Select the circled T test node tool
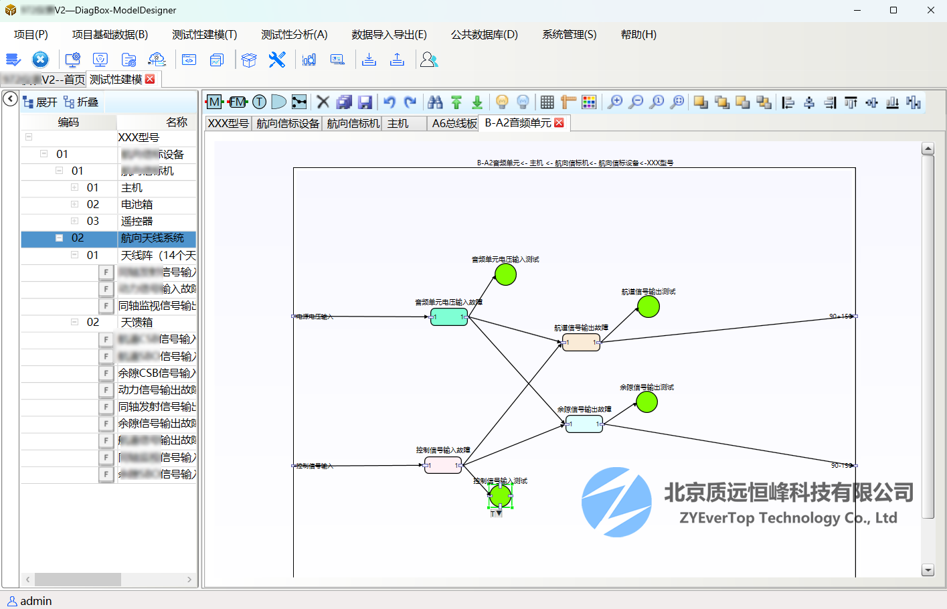 click(259, 102)
